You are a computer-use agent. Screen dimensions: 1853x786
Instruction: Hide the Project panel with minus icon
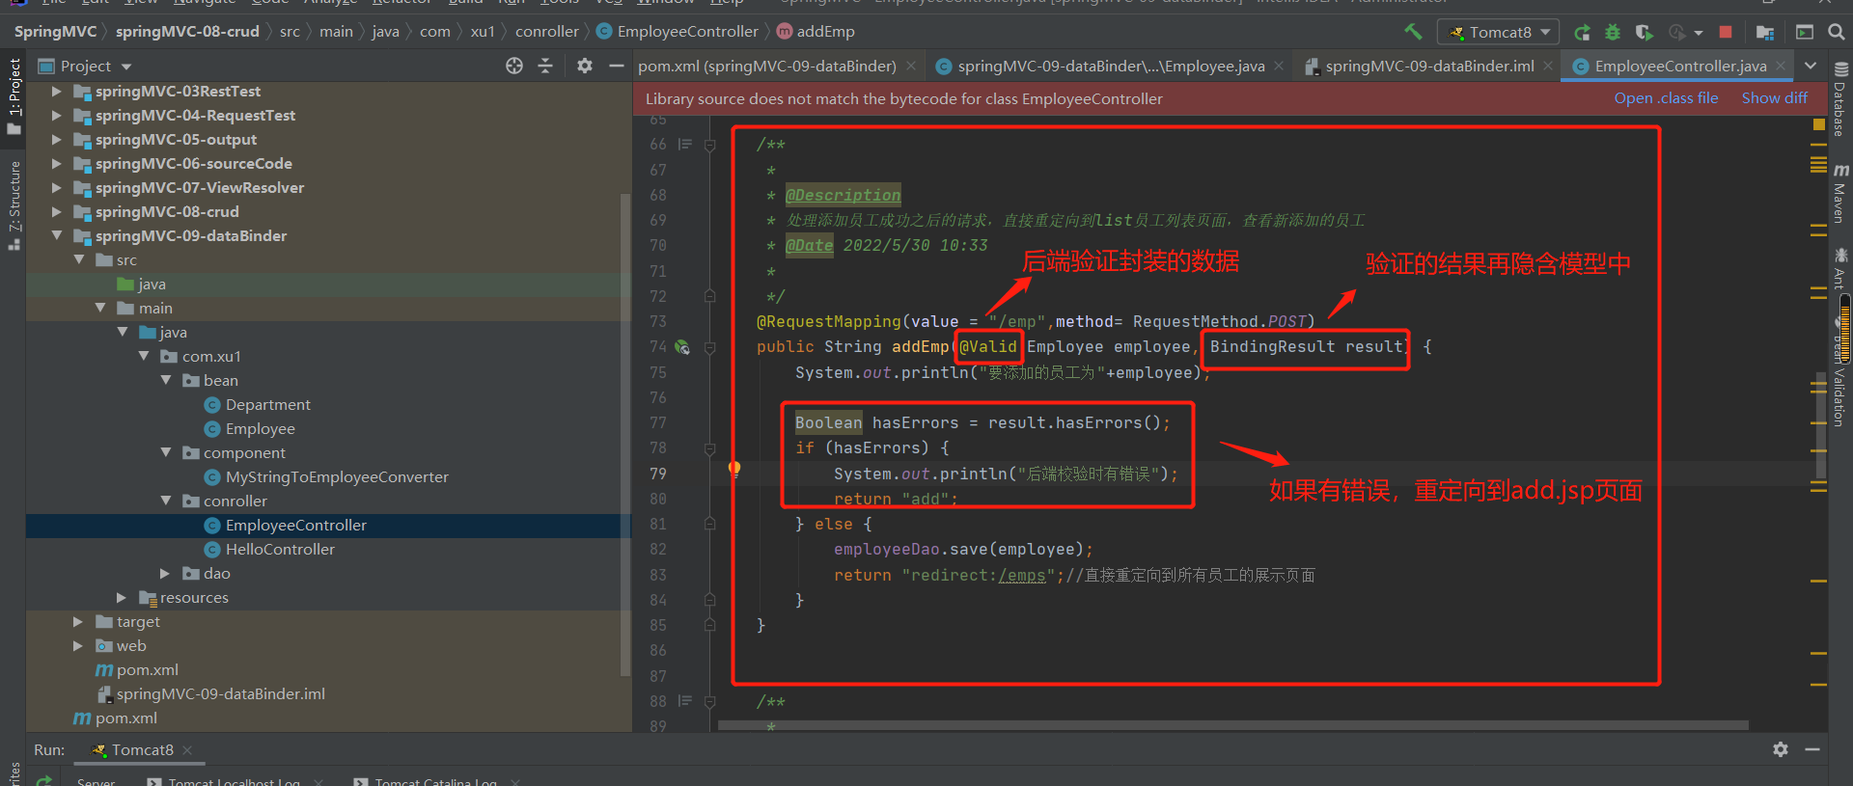616,66
